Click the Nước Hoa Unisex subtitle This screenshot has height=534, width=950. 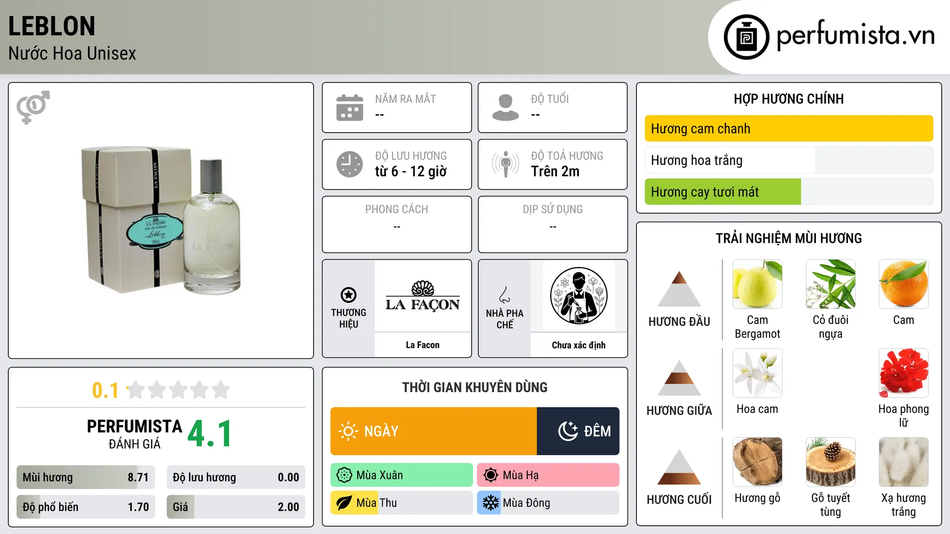[72, 54]
